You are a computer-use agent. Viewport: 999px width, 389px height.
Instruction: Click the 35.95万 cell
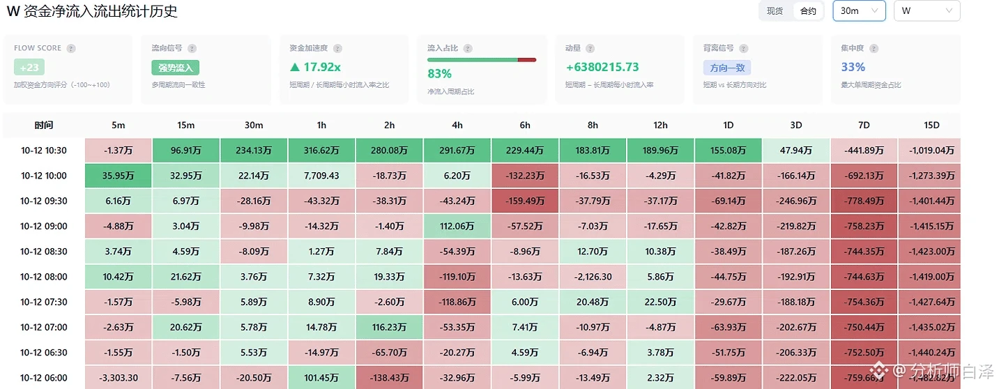(x=119, y=176)
